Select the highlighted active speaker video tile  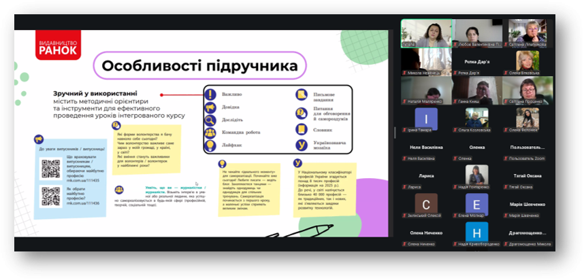[426, 33]
